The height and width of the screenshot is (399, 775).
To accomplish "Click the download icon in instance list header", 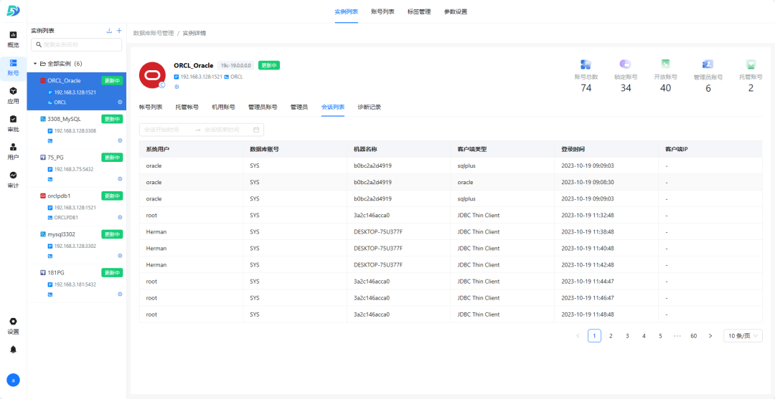I will coord(109,31).
